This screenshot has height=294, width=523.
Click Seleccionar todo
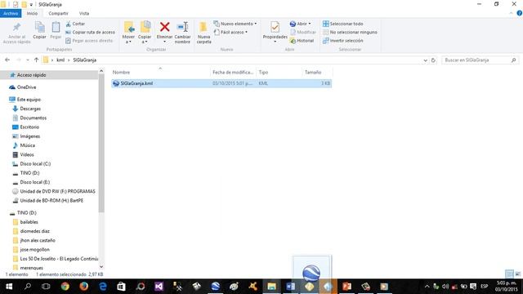pos(343,24)
